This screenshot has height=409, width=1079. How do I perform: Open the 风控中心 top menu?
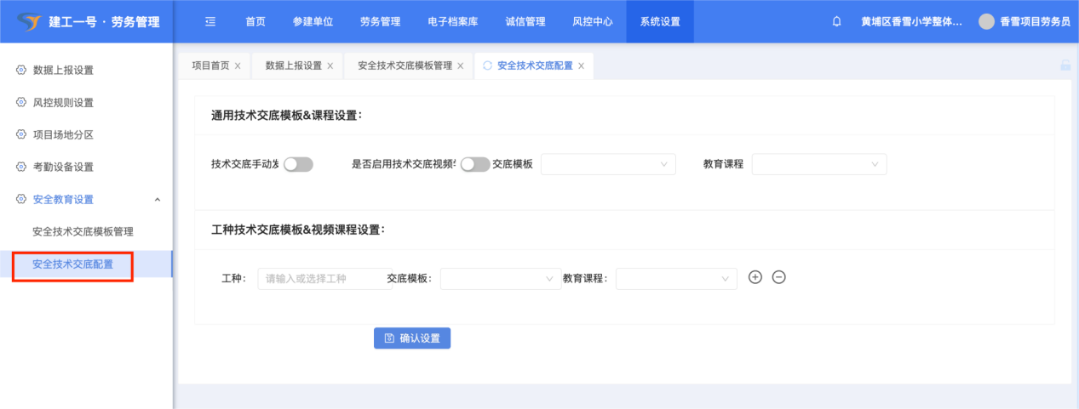[592, 21]
